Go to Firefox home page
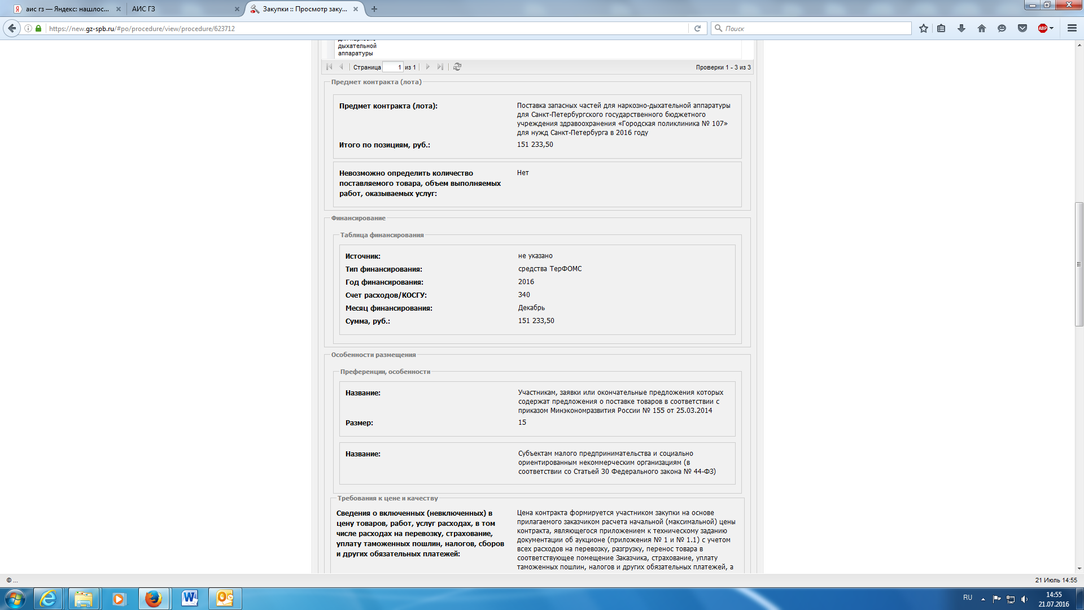The image size is (1084, 610). coord(982,28)
